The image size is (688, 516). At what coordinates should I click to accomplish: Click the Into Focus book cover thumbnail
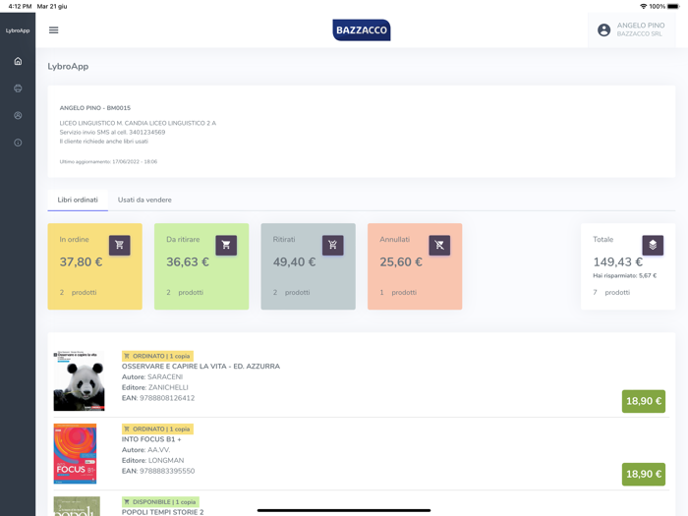[75, 454]
